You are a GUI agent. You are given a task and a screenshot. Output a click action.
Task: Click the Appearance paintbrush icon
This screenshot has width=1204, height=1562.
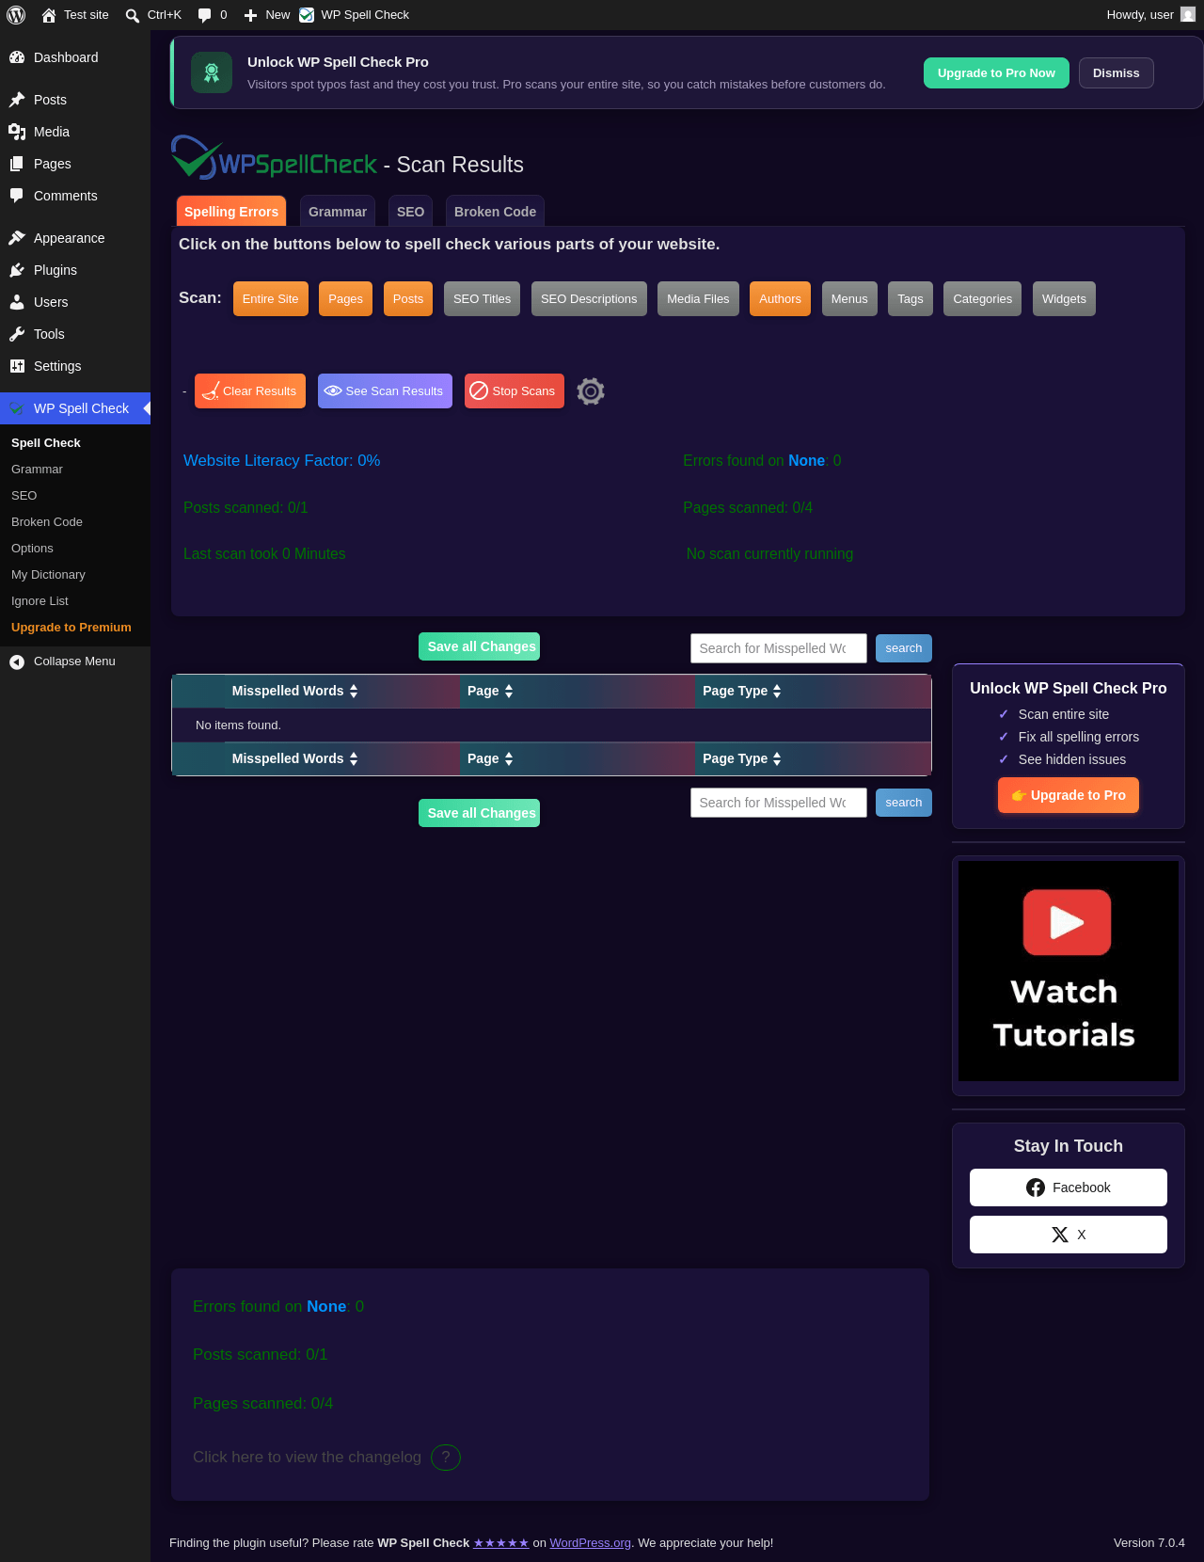pyautogui.click(x=17, y=238)
